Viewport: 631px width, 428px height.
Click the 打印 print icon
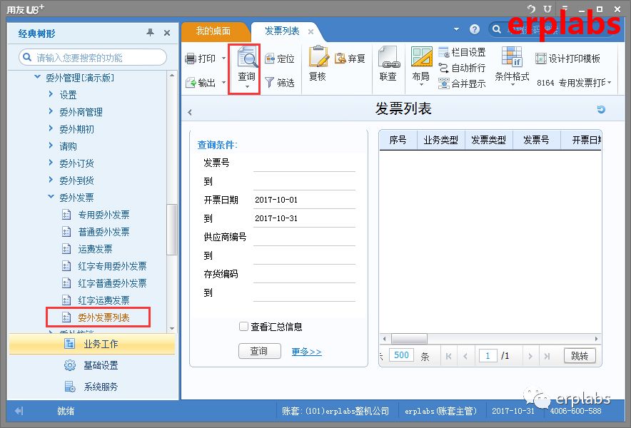(x=191, y=58)
